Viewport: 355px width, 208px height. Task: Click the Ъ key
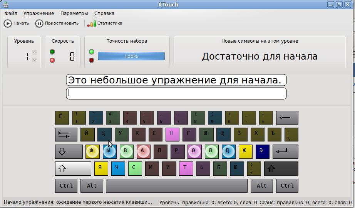coord(274,135)
